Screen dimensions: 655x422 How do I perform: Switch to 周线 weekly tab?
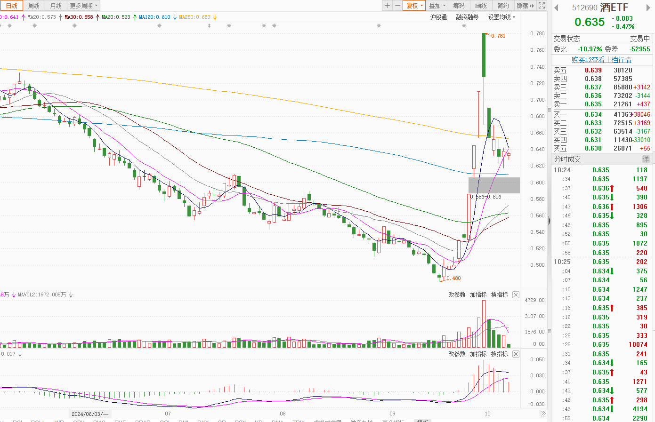point(34,6)
